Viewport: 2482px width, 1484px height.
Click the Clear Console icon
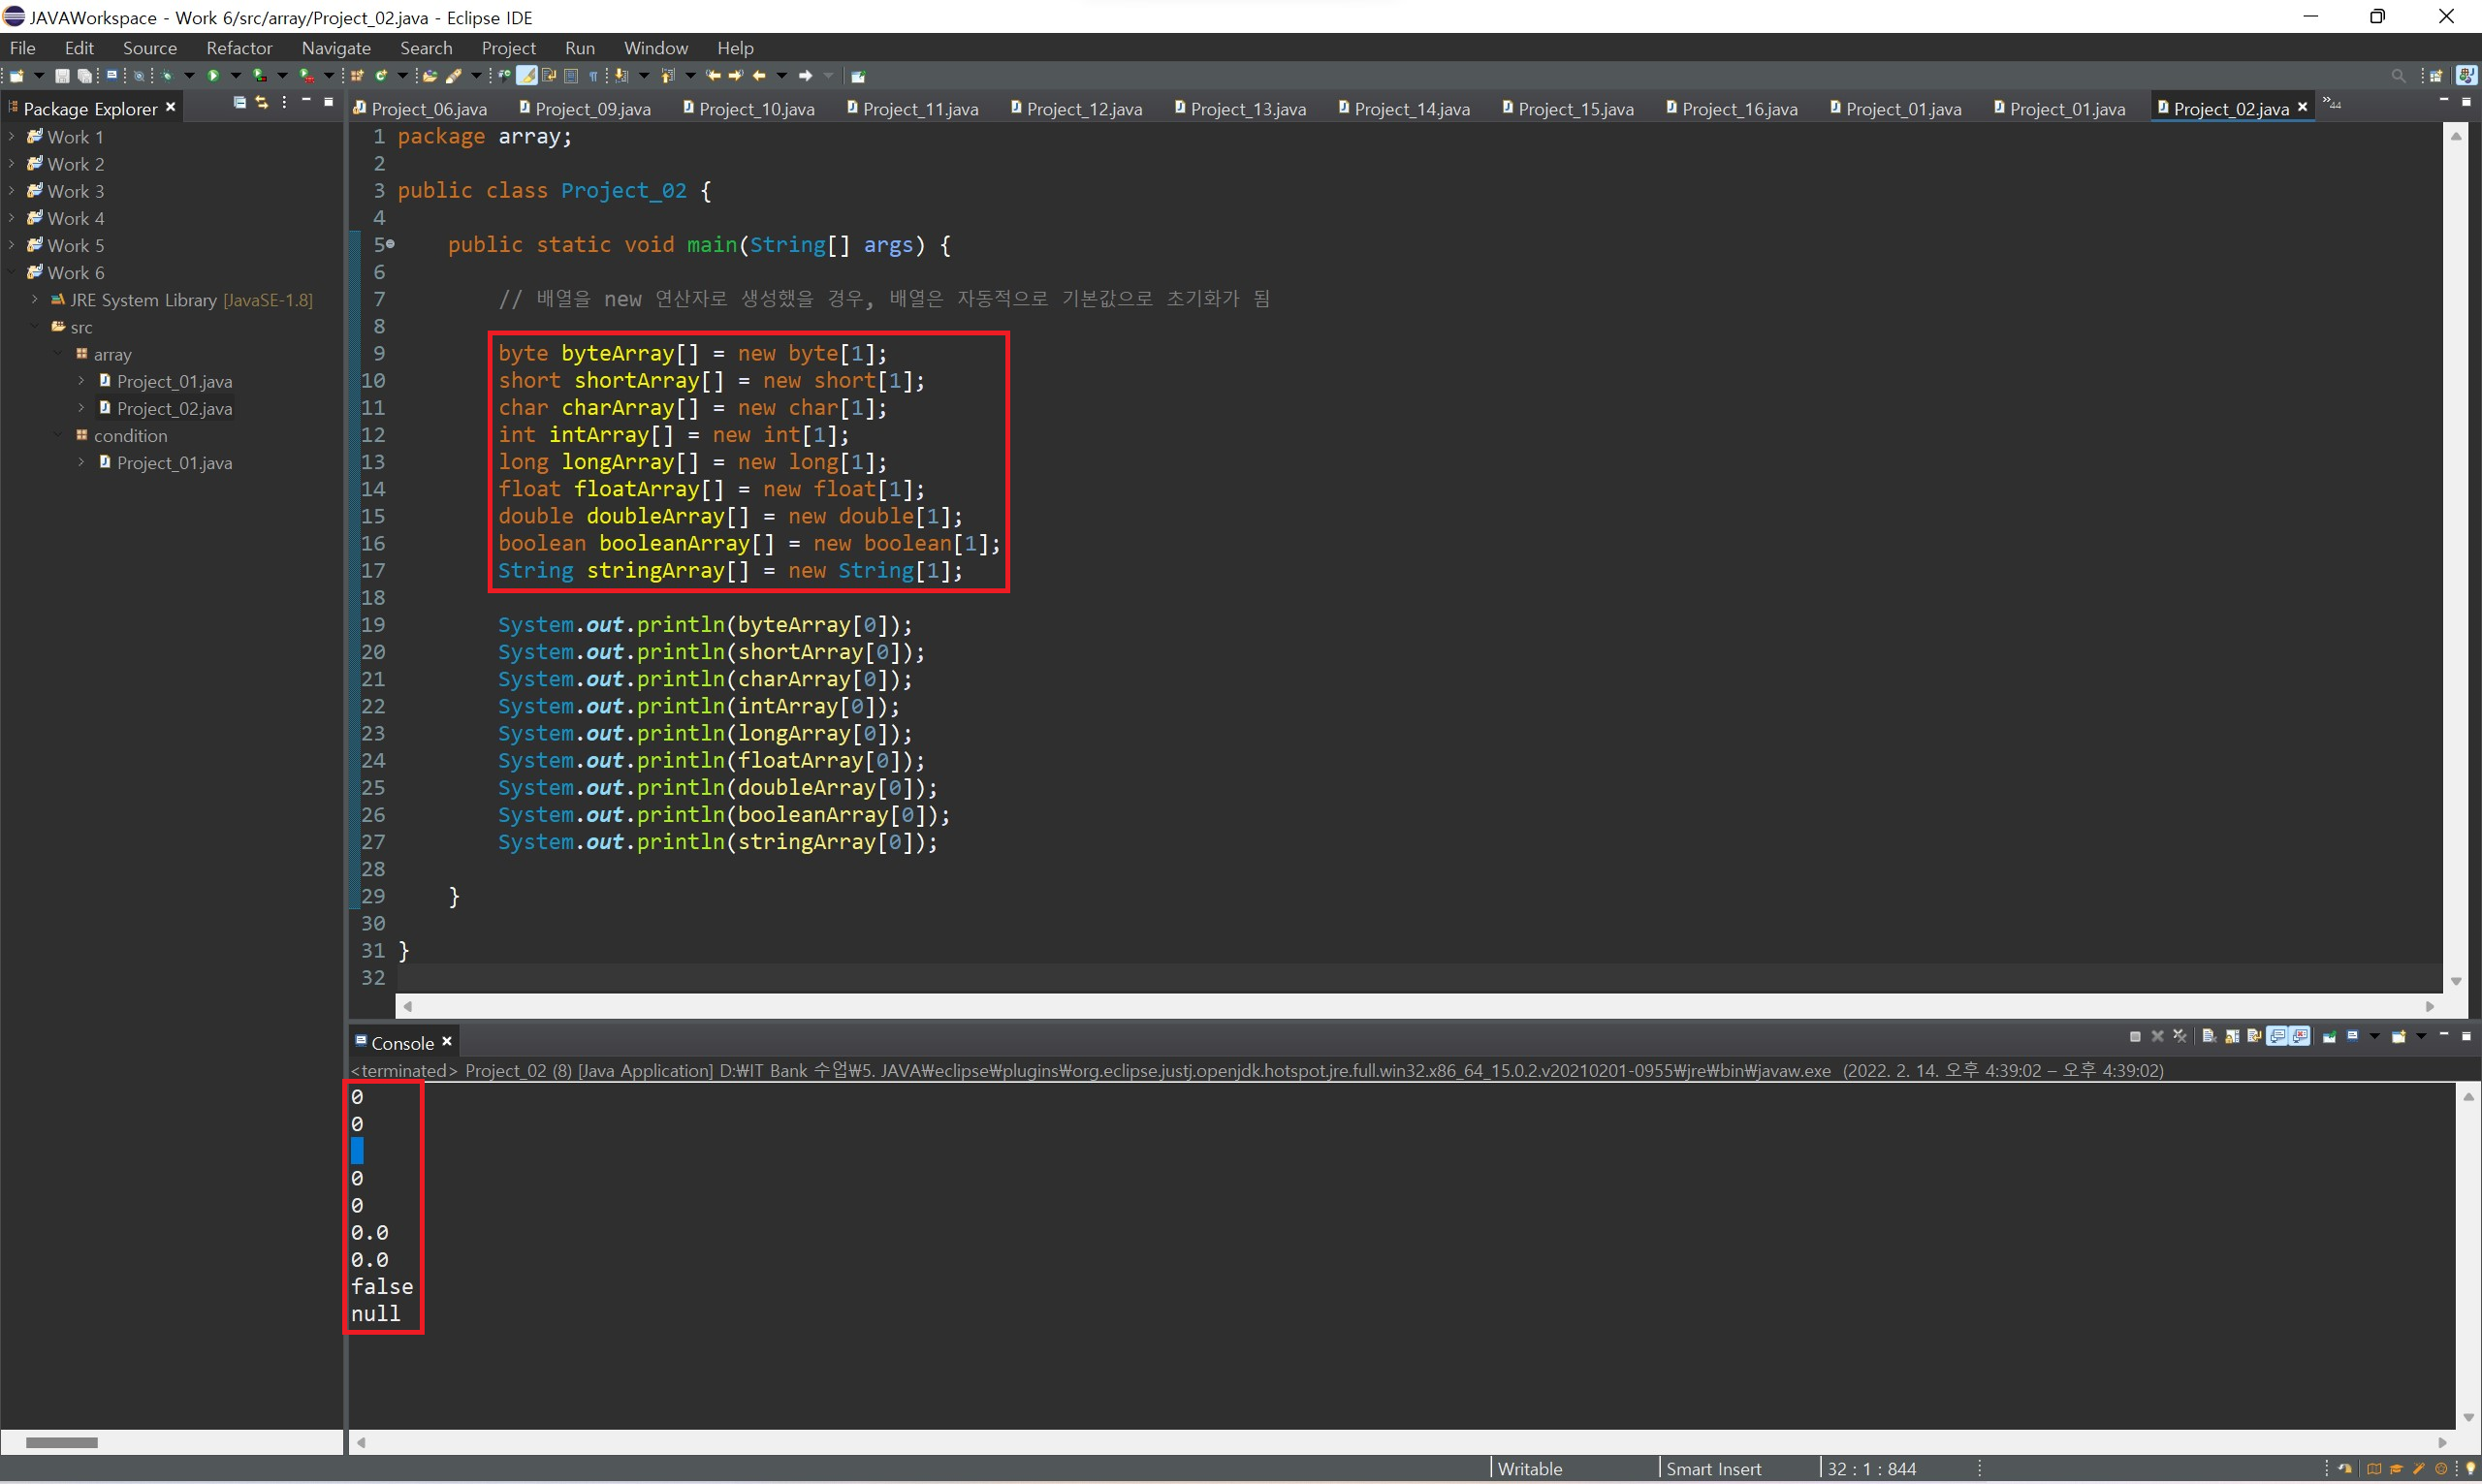[2209, 1036]
